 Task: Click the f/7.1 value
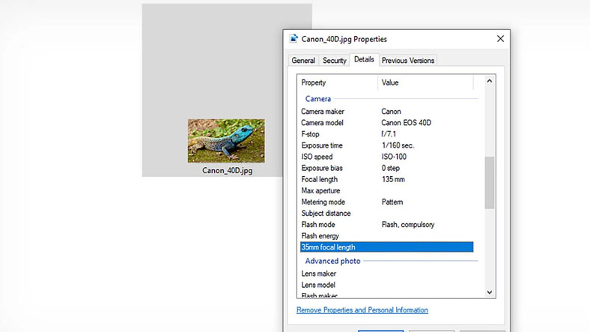(x=389, y=134)
